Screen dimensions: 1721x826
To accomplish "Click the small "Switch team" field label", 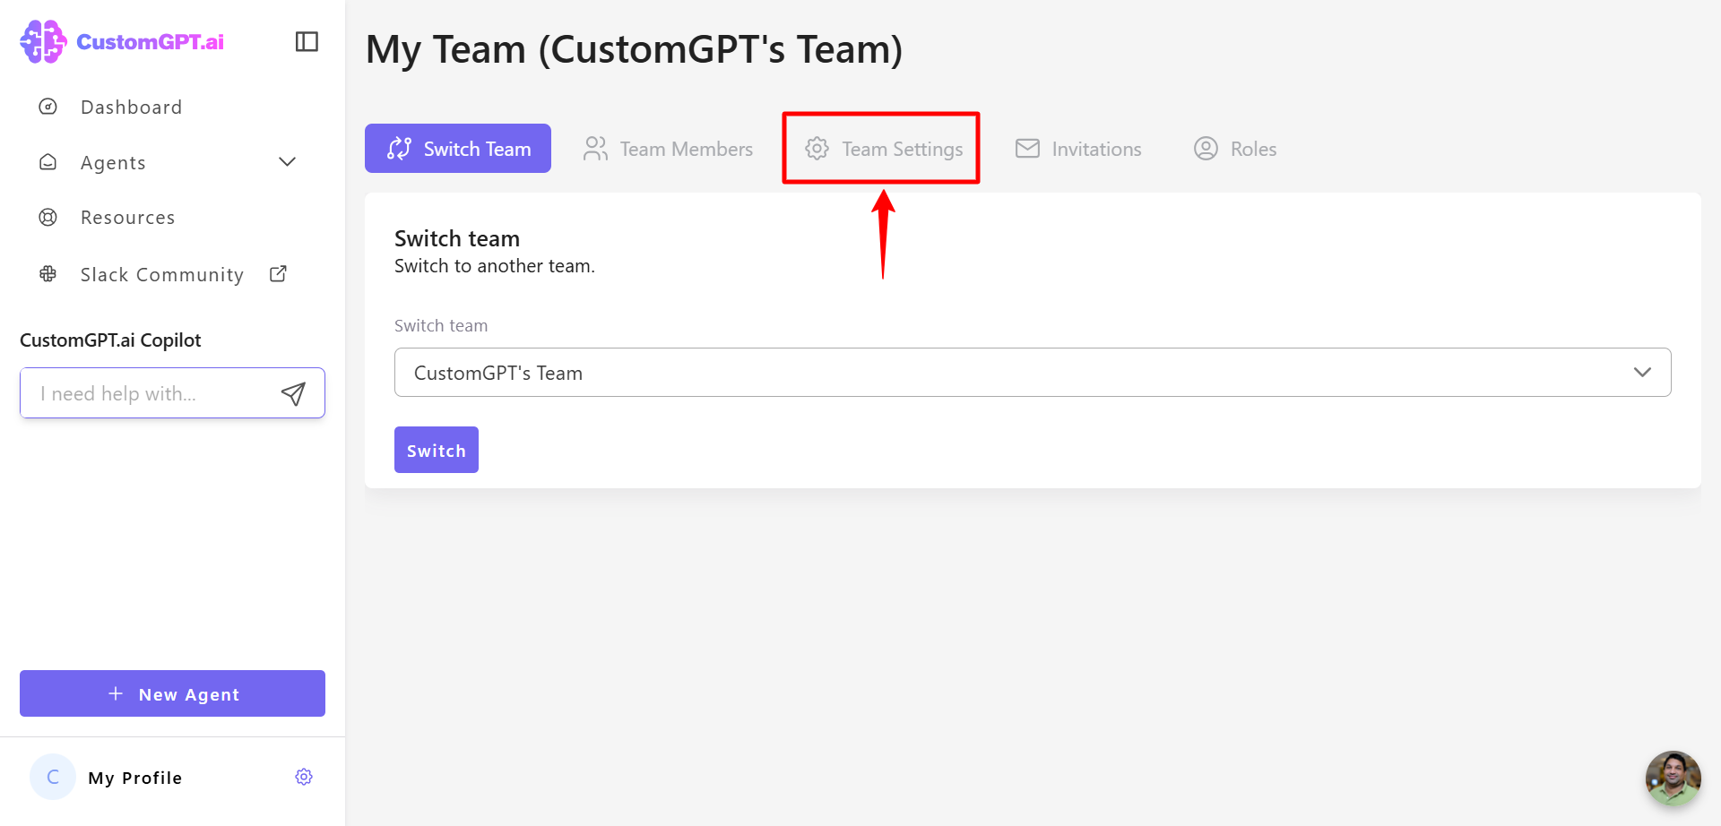I will click(441, 326).
